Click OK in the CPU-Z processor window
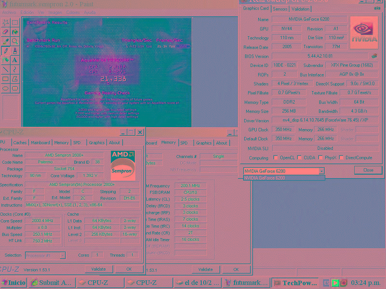Image resolution: width=386 pixels, height=289 pixels. (x=129, y=269)
